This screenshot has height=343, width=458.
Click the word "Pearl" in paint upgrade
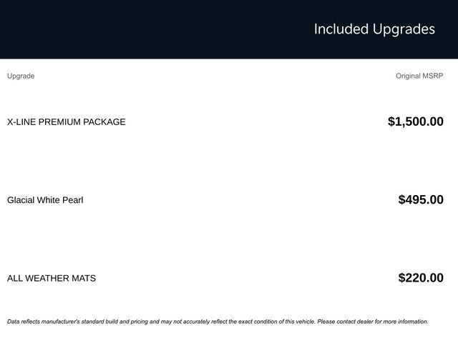[71, 200]
